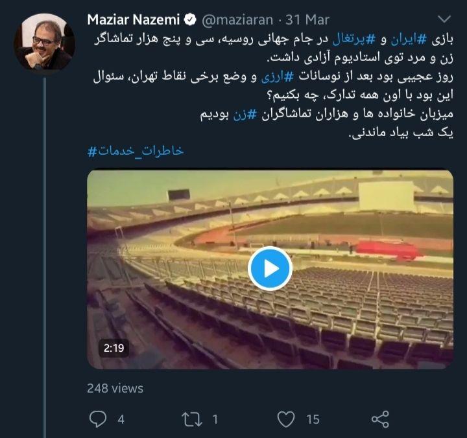This screenshot has height=438, width=467.
Task: Open the share icon options
Action: [x=380, y=419]
